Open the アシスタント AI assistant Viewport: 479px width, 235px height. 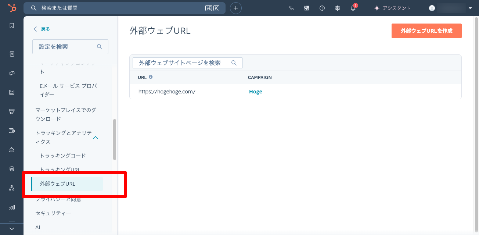coord(392,8)
